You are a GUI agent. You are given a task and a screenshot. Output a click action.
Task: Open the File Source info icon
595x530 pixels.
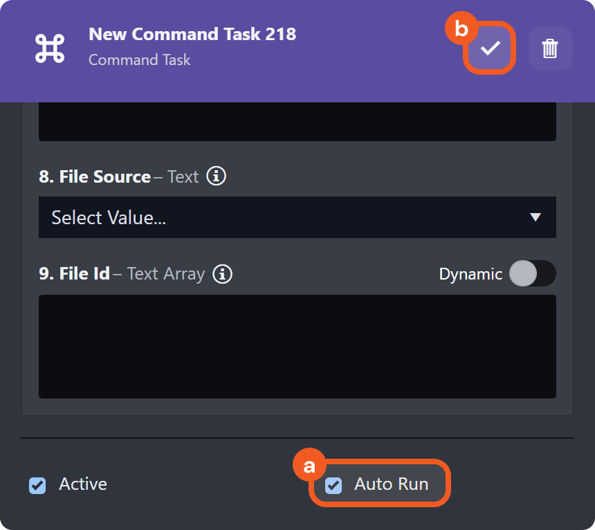(217, 176)
